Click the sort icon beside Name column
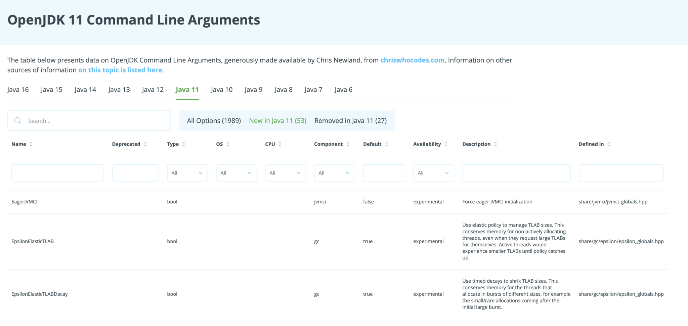The image size is (688, 326). [31, 144]
